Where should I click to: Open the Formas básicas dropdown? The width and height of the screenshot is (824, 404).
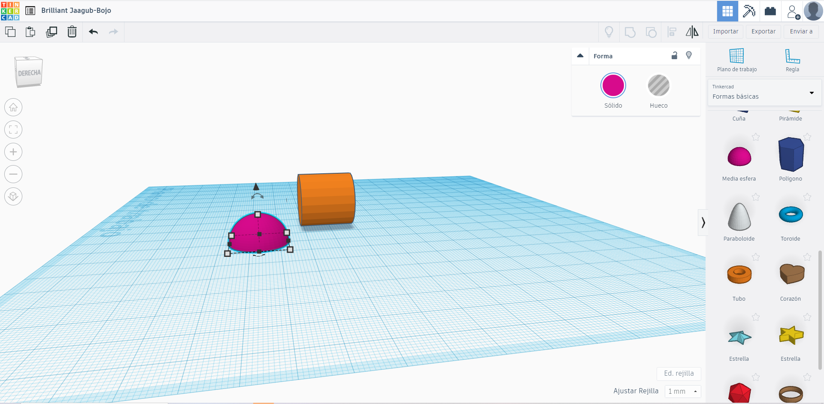click(764, 92)
